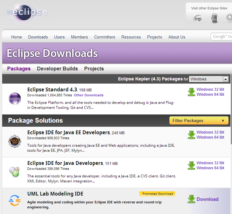Viewport: 232px width, 214px height.
Task: Click green download arrow for Java Developers
Action: pos(191,165)
